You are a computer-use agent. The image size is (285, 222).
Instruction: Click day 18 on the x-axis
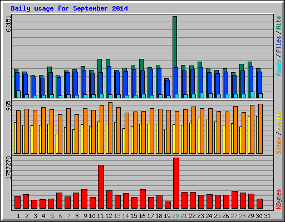159,216
